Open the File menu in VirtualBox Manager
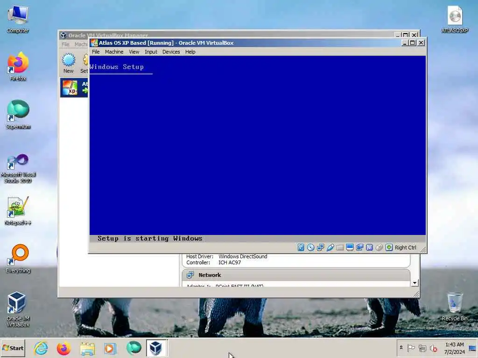 click(x=65, y=44)
